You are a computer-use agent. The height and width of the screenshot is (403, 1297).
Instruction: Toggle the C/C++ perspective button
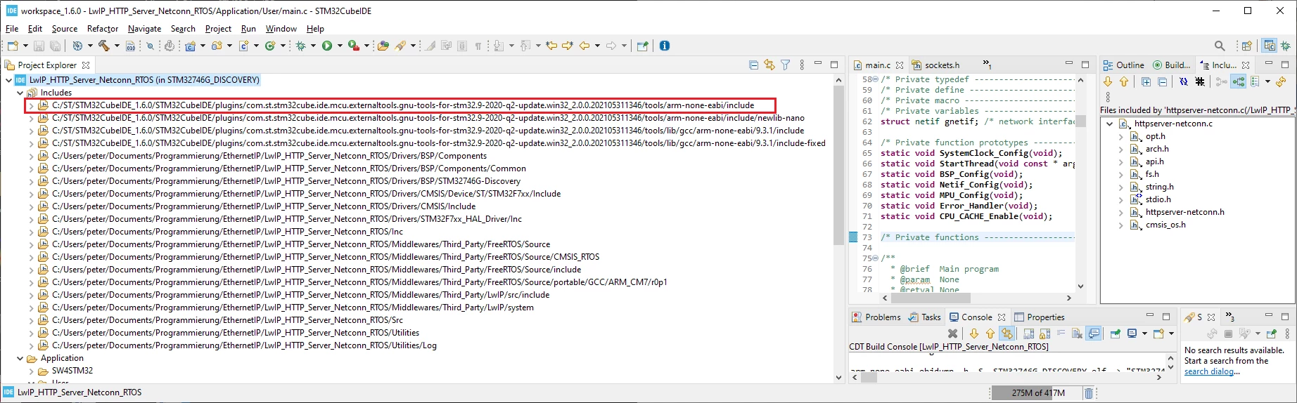pyautogui.click(x=1270, y=46)
